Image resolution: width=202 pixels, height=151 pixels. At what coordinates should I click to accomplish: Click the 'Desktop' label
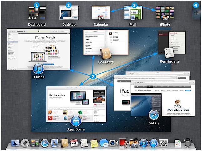(69, 24)
